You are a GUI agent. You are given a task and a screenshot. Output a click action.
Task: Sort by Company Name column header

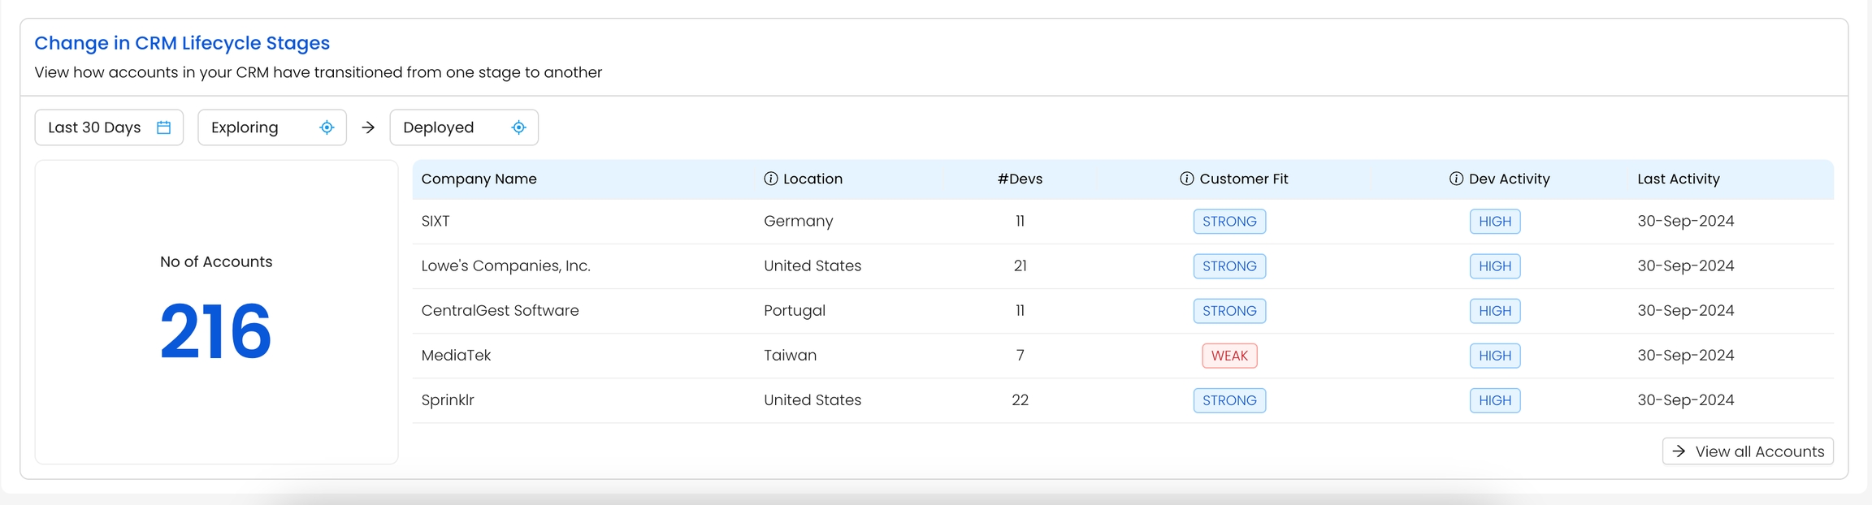tap(479, 179)
